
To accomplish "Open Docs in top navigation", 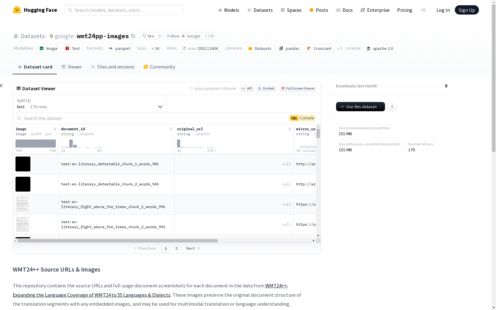I will pos(344,10).
